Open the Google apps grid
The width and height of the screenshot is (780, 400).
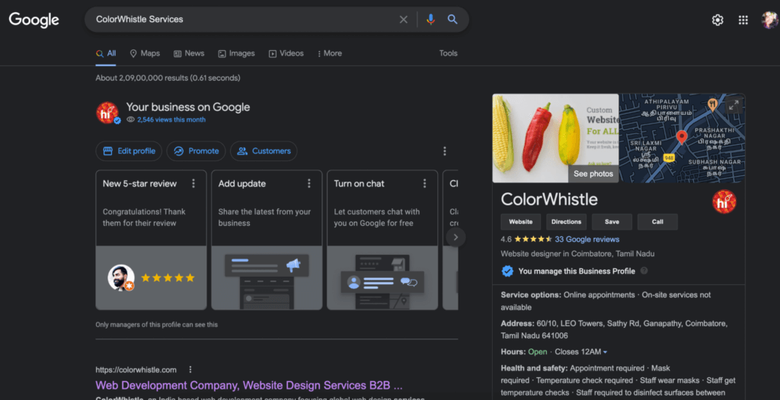(743, 20)
